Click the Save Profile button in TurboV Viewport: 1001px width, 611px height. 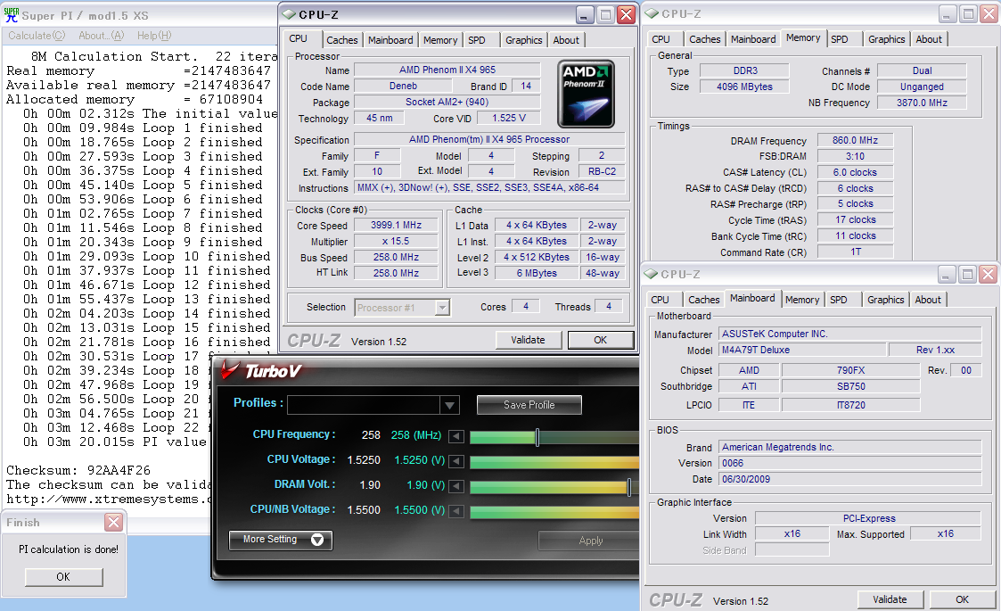tap(529, 405)
